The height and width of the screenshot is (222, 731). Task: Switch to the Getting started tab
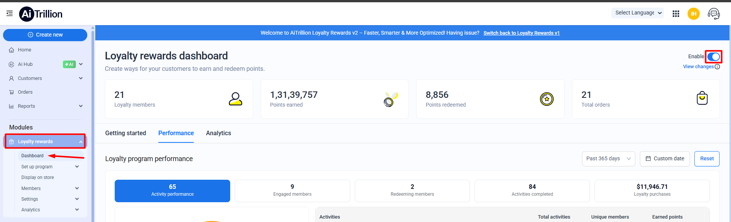[x=125, y=133]
